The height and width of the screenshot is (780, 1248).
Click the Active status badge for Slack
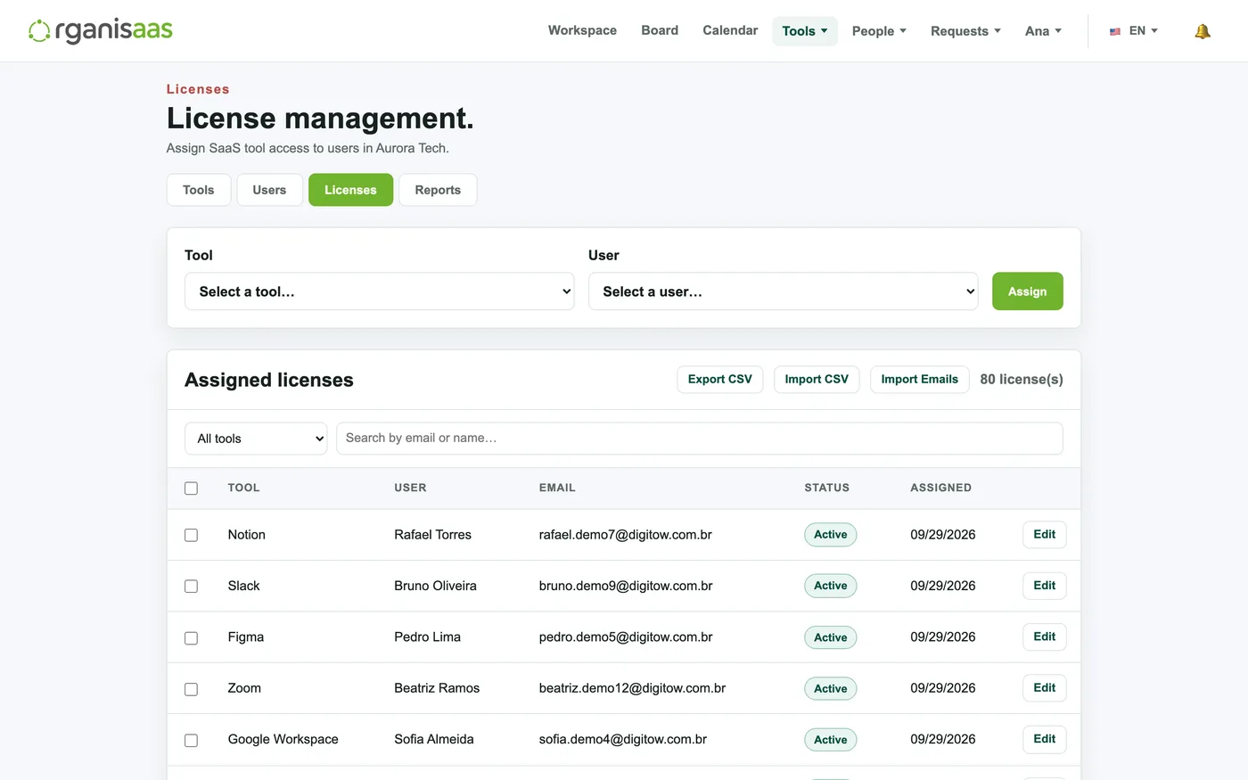[830, 586]
